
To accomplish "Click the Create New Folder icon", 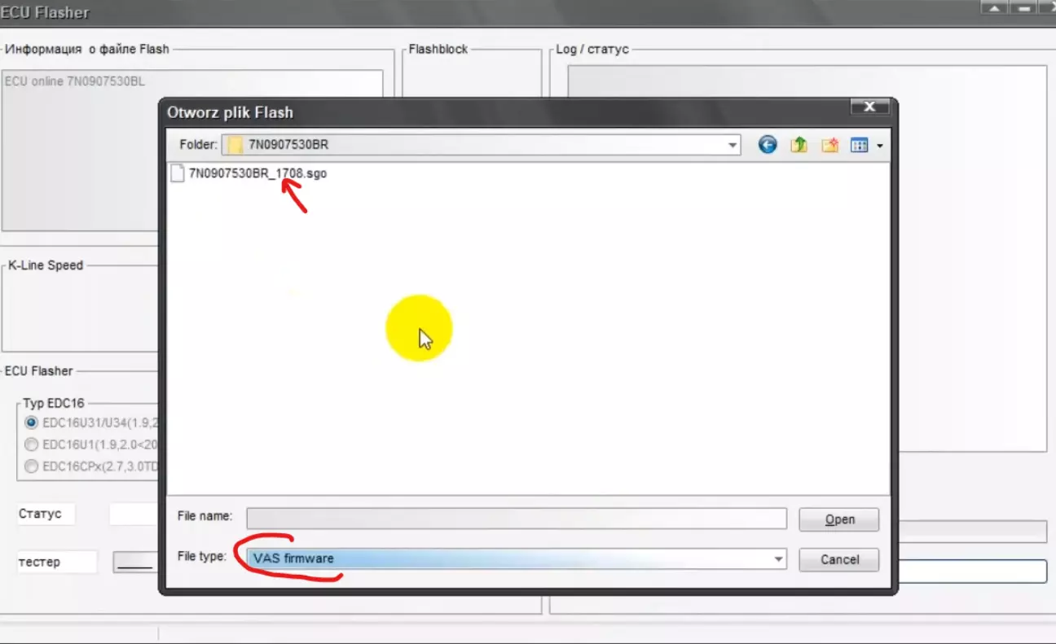I will [829, 145].
